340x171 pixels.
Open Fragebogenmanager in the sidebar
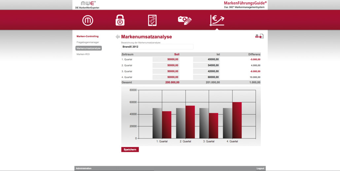tap(87, 42)
